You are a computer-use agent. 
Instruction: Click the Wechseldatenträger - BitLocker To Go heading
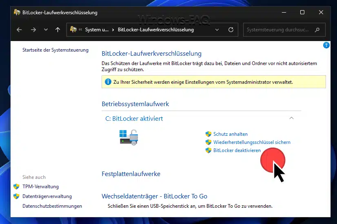(154, 196)
